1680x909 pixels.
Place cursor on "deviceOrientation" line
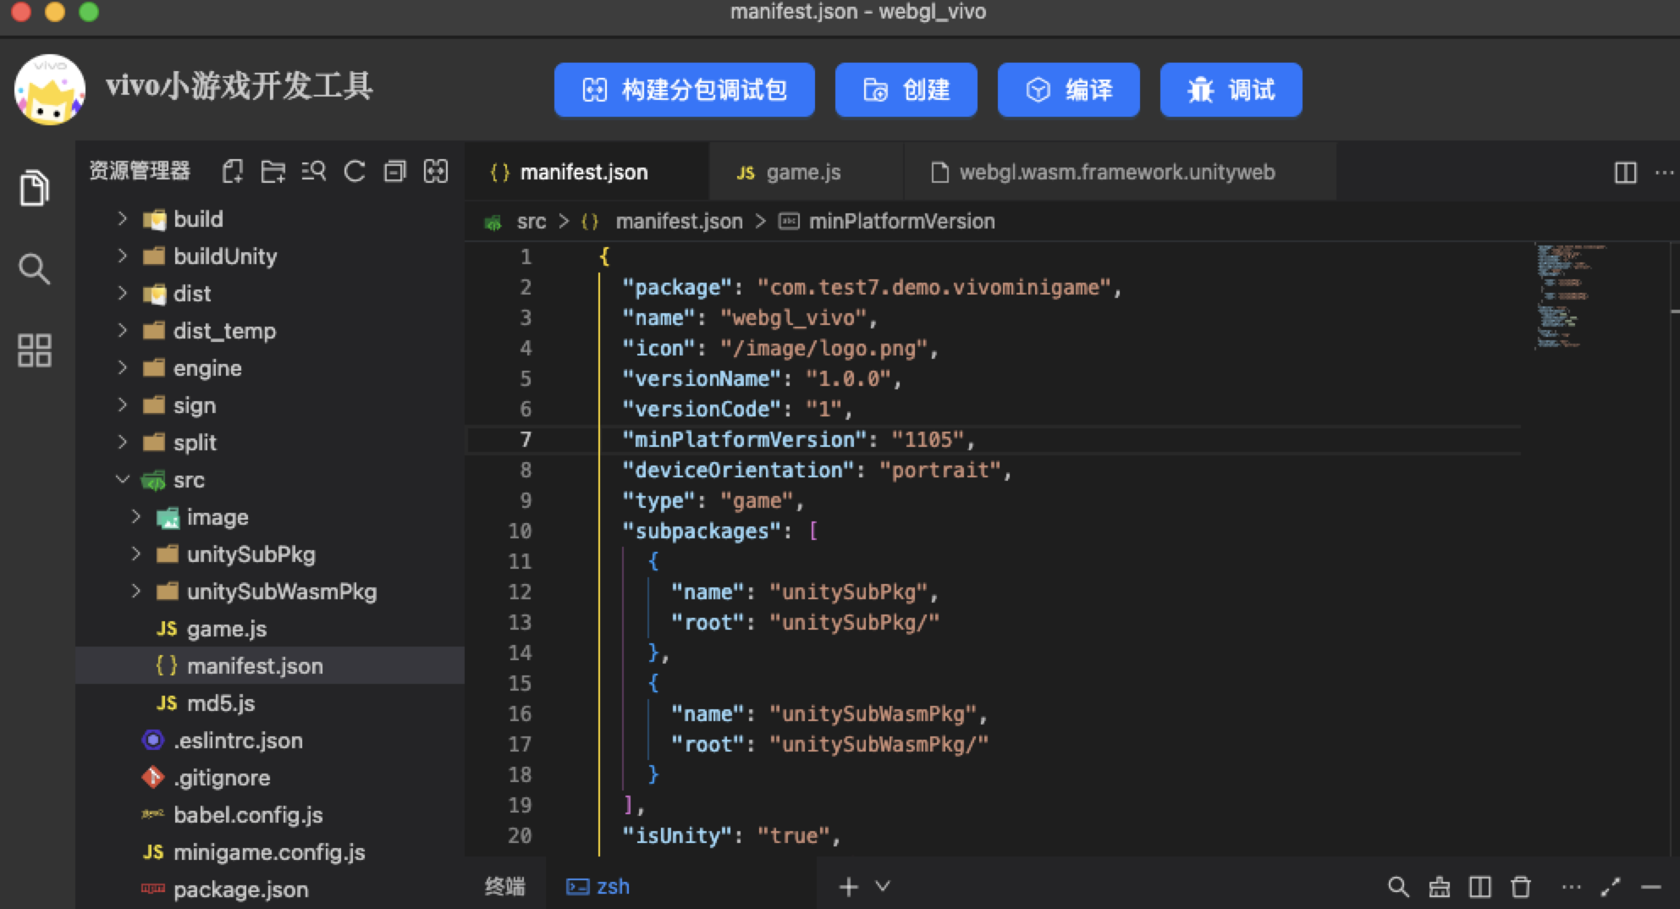click(817, 470)
